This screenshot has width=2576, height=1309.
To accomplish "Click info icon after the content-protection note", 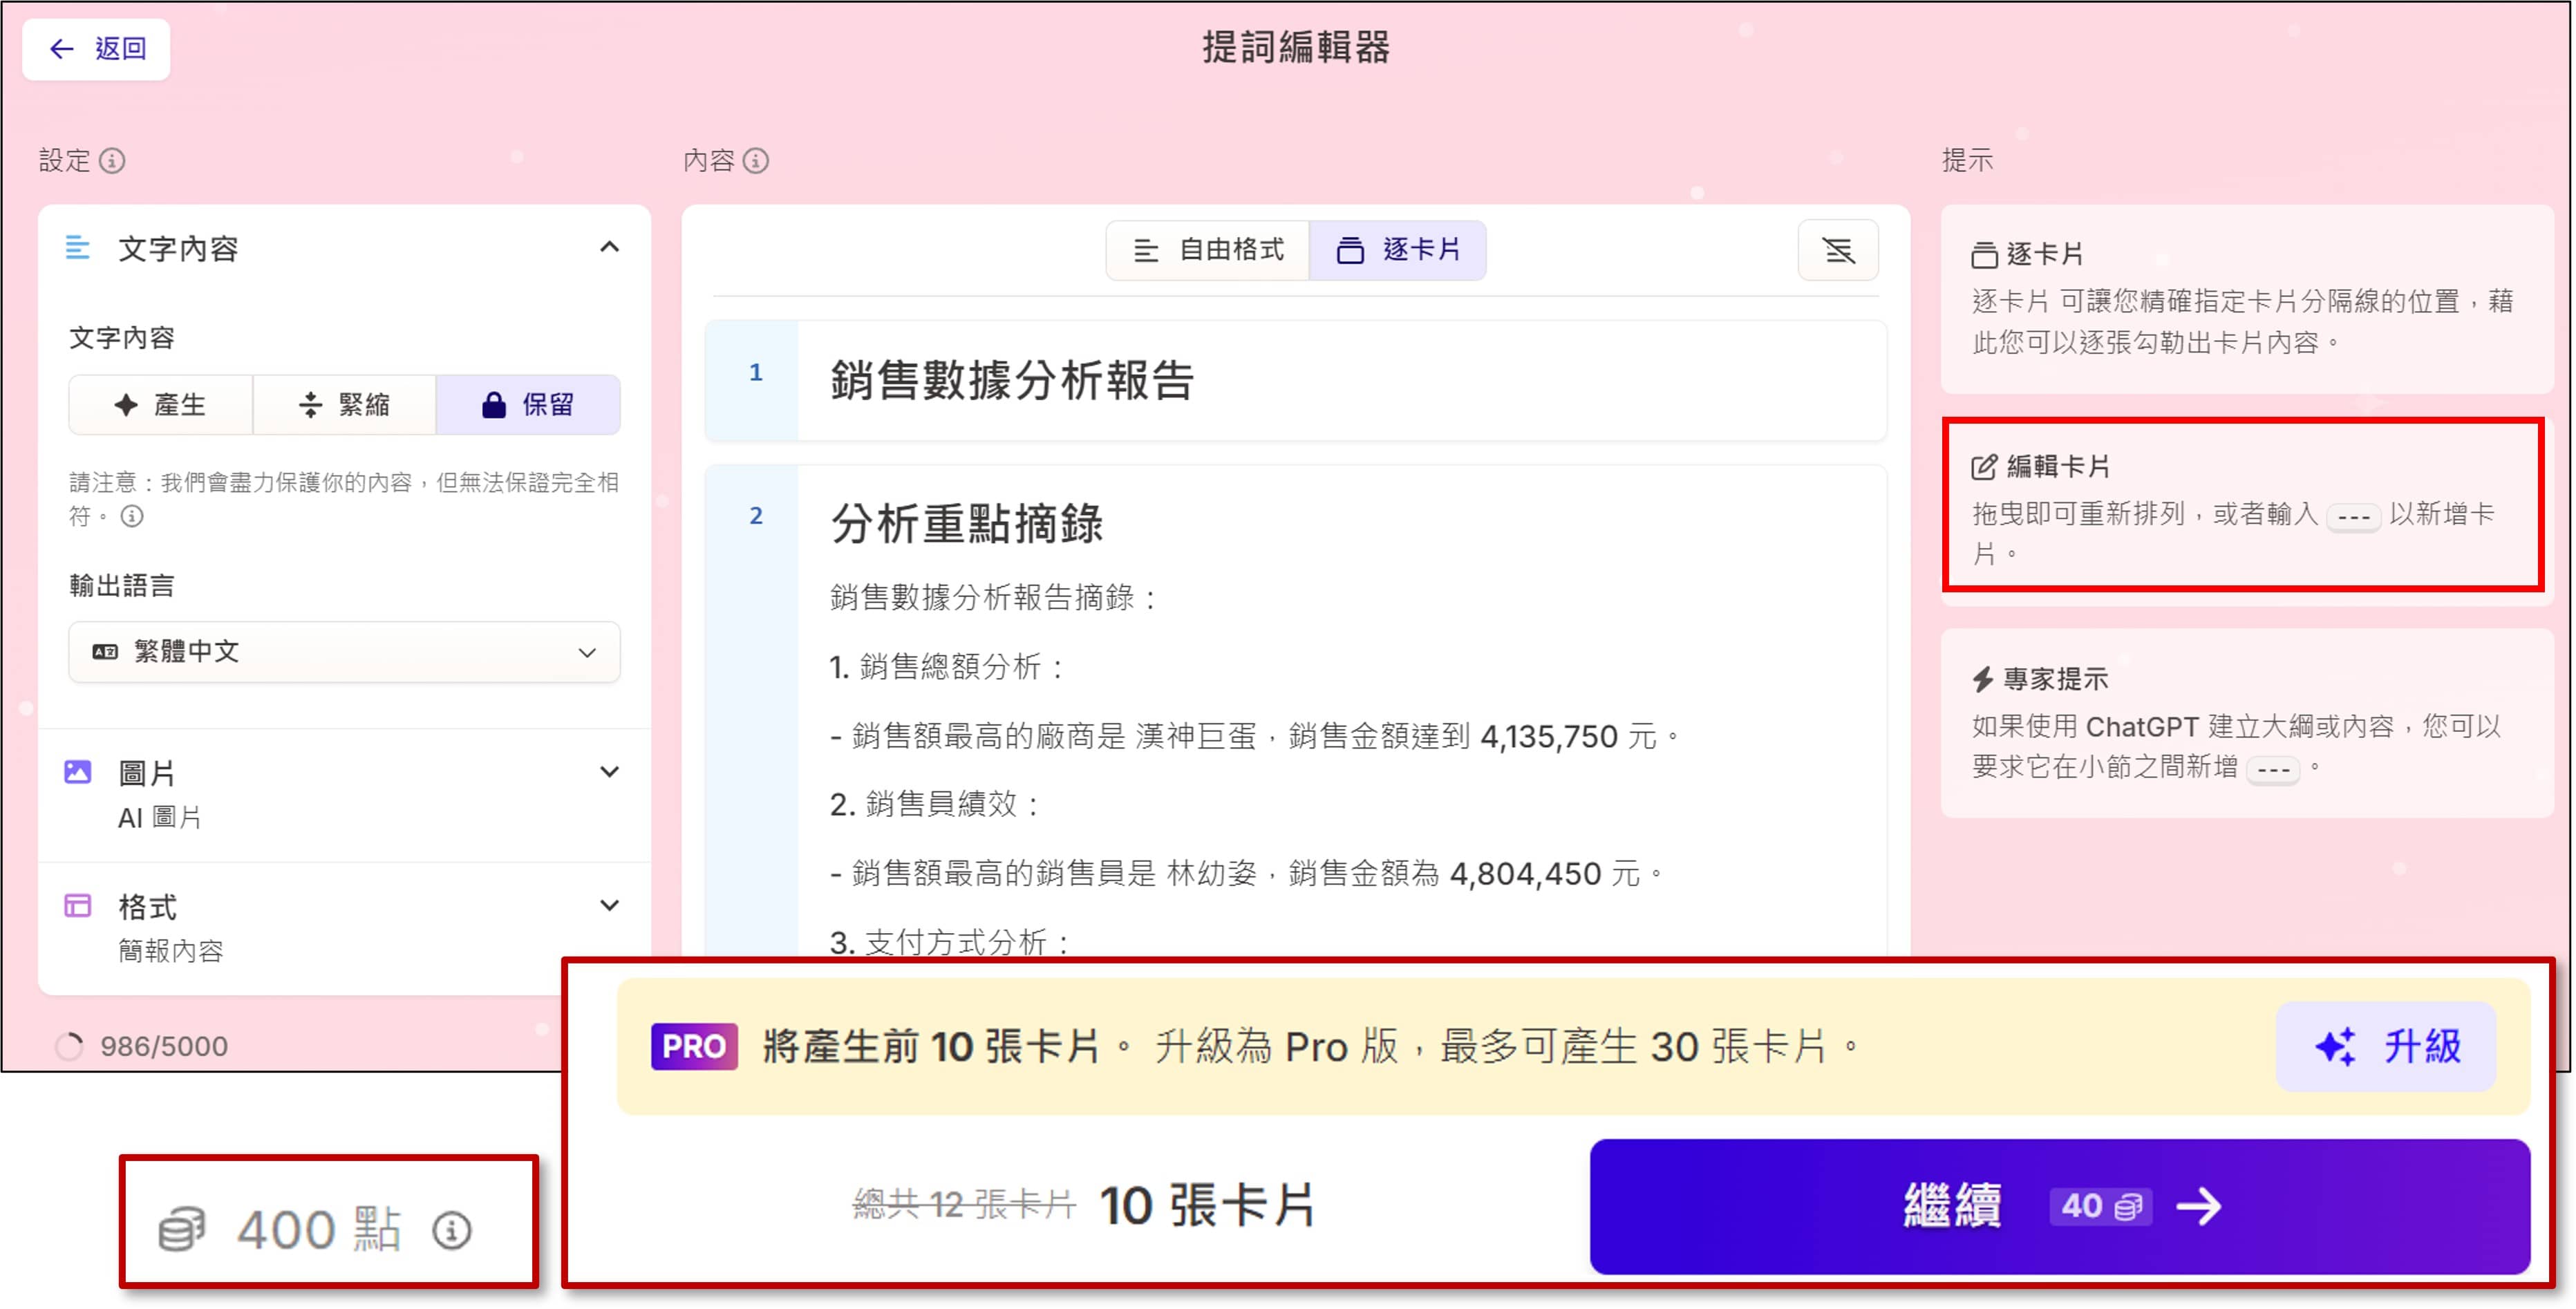I will pyautogui.click(x=132, y=516).
